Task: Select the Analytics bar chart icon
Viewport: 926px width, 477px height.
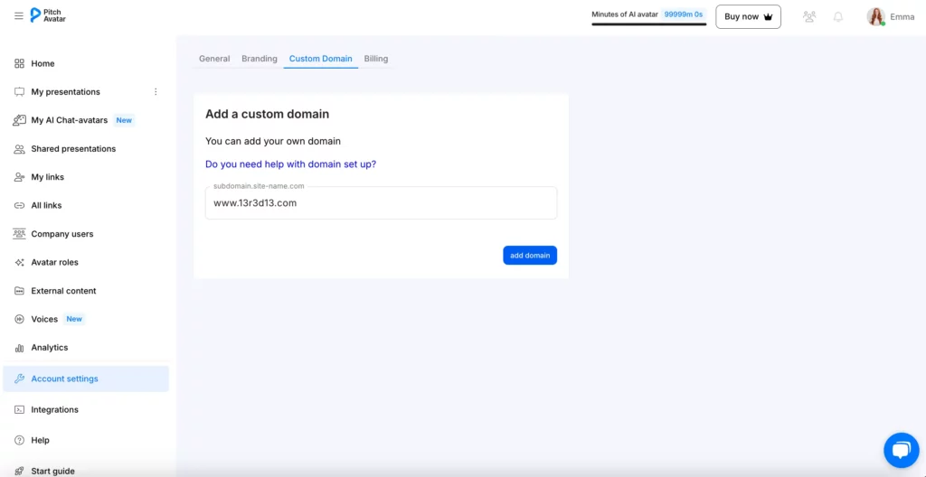Action: click(20, 348)
